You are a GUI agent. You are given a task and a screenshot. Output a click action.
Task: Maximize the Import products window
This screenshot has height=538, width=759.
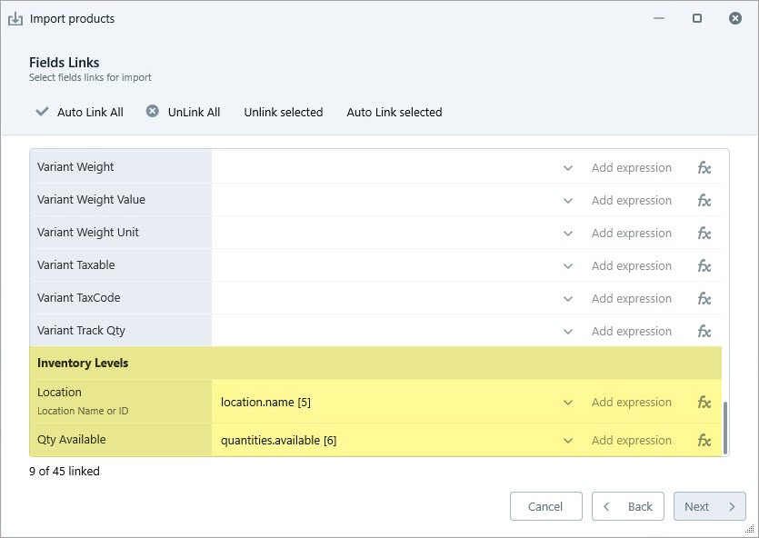[697, 18]
